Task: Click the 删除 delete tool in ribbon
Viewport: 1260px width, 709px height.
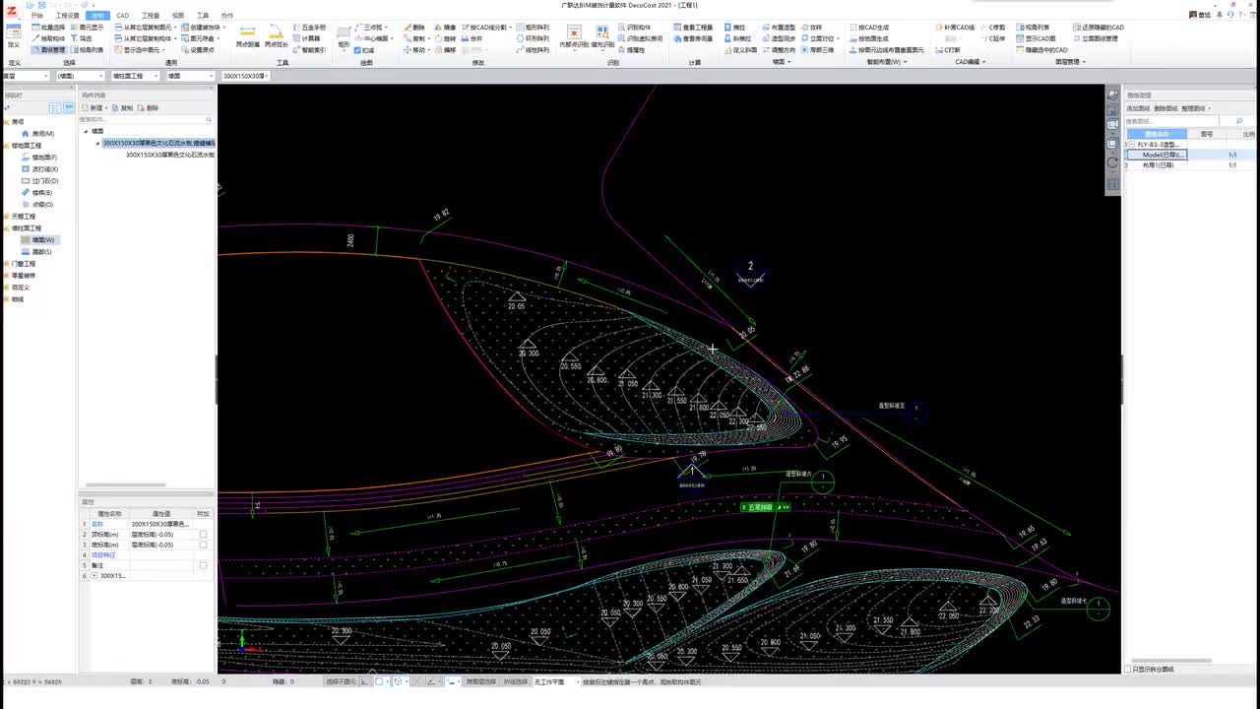Action: click(414, 28)
